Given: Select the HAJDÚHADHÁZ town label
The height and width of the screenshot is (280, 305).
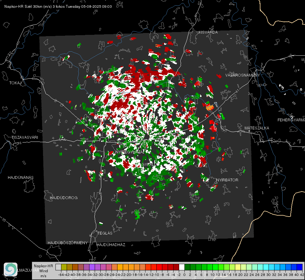Looking at the screenshot, I should (x=111, y=245).
